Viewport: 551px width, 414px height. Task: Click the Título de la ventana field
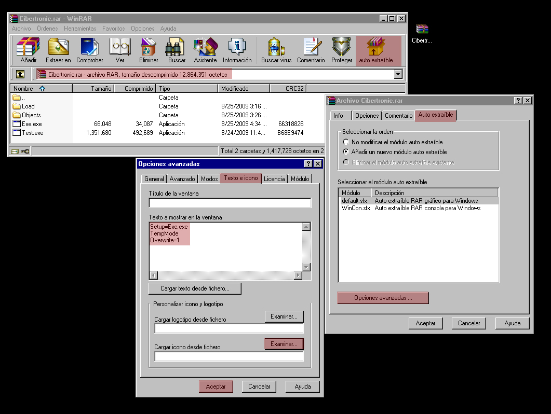click(x=230, y=203)
